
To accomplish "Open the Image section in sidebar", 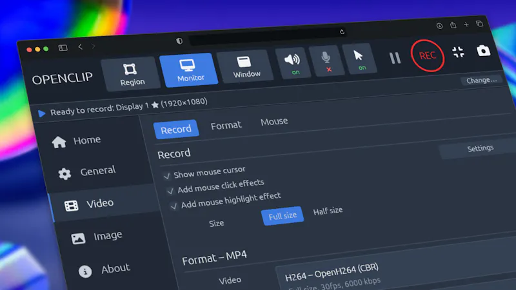I will coord(108,237).
